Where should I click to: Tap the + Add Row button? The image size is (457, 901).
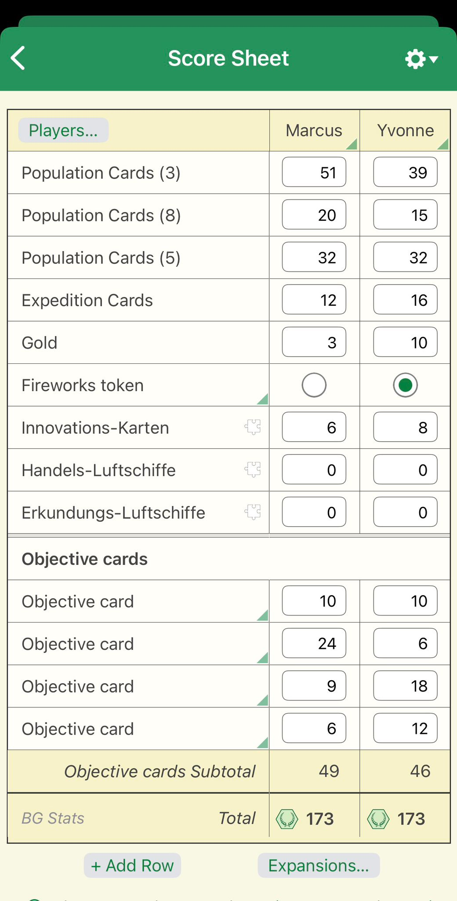click(x=132, y=865)
